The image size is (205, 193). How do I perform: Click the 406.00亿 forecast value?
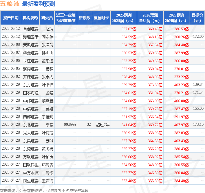(181, 101)
